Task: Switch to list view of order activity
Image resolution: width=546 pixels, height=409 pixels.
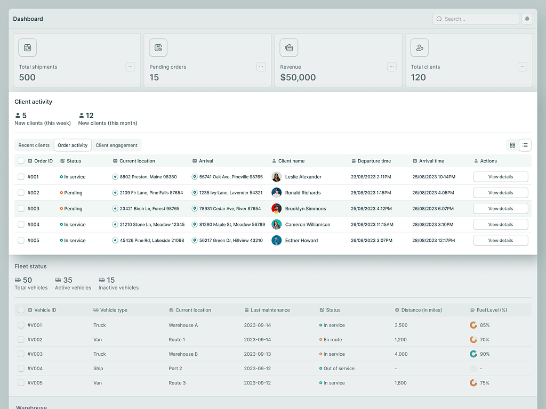Action: 525,145
